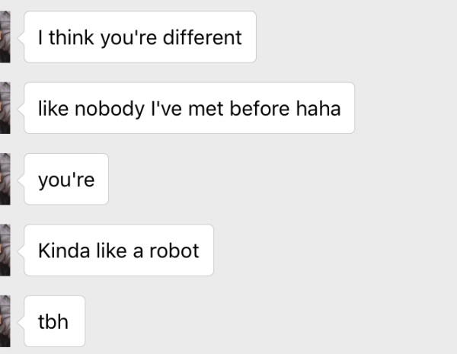Click avatar next to "like nobody I've met" message

(5, 108)
